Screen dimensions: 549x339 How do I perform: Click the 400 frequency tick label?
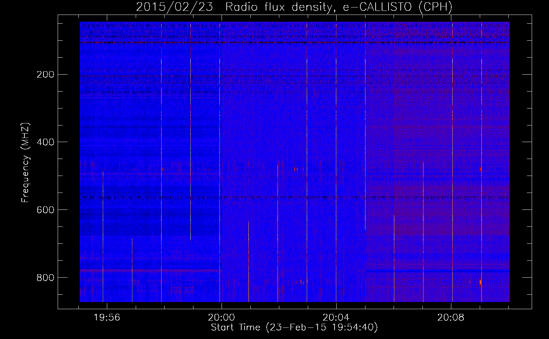[x=45, y=142]
